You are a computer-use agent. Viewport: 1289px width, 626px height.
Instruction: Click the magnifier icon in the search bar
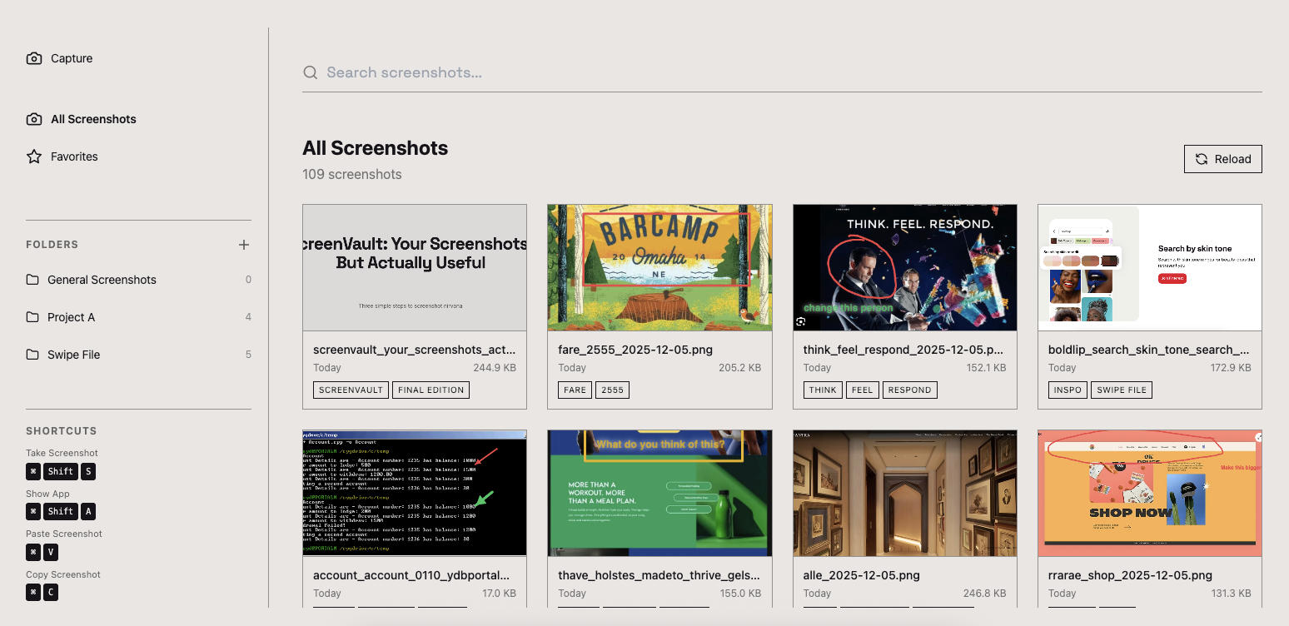(310, 72)
